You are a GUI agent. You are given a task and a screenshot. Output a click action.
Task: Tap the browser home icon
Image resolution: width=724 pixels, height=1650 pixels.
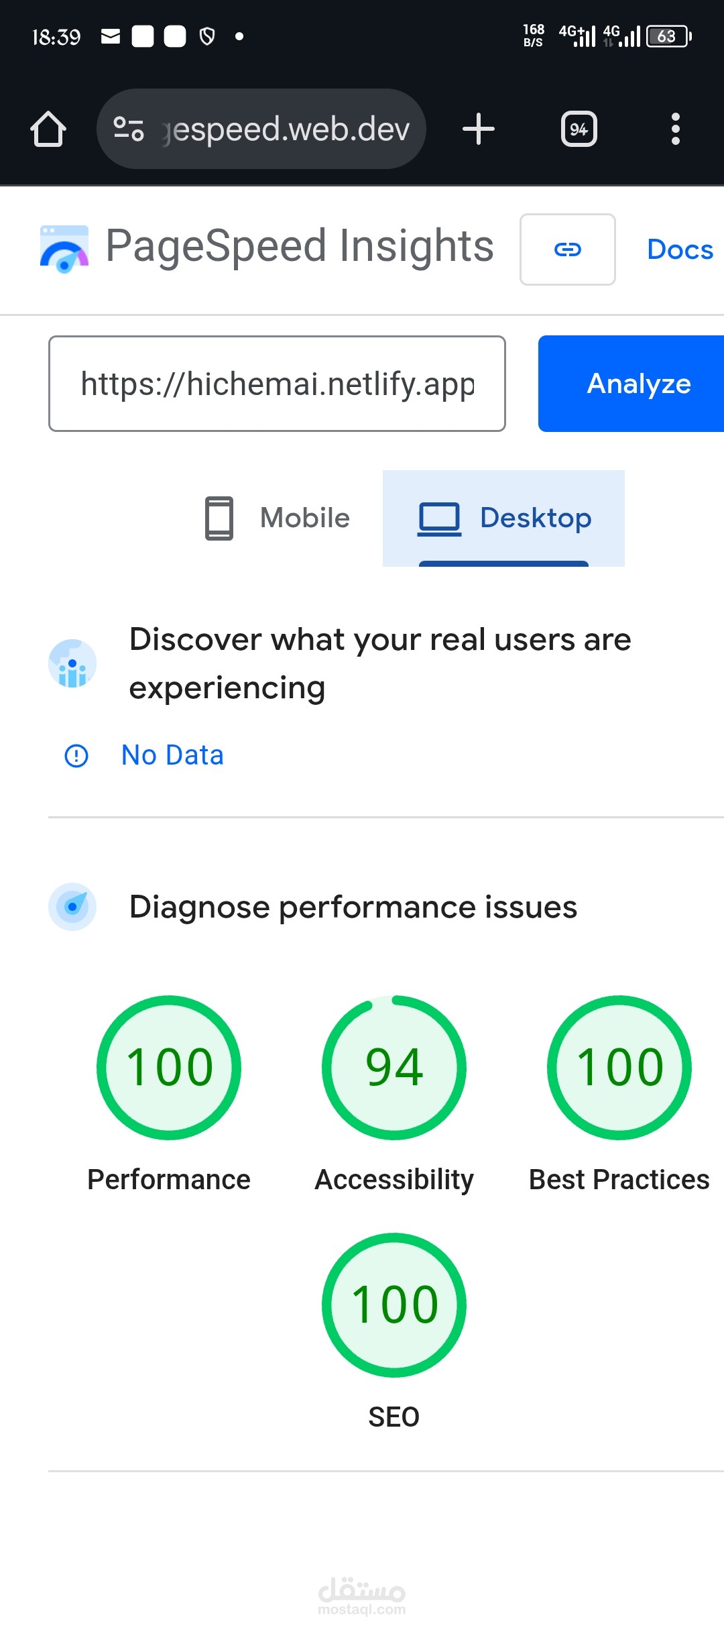[48, 129]
